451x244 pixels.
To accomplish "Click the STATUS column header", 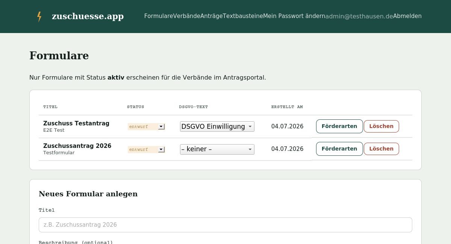I will 136,107.
